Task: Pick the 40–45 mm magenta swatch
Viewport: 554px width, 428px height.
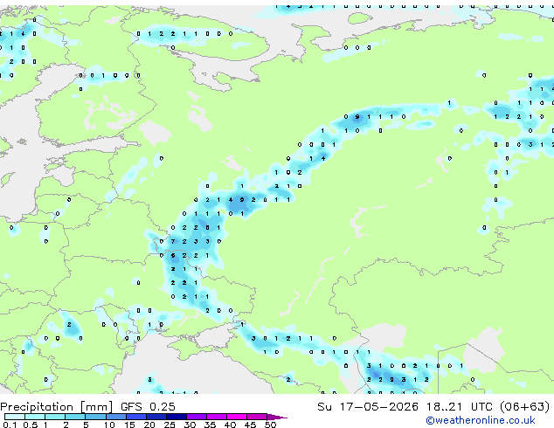Action: 237,417
